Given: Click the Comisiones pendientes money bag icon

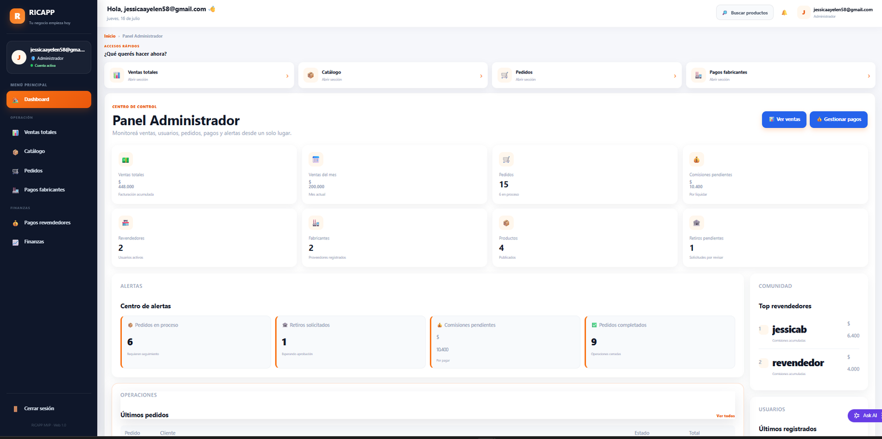Looking at the screenshot, I should pos(696,159).
